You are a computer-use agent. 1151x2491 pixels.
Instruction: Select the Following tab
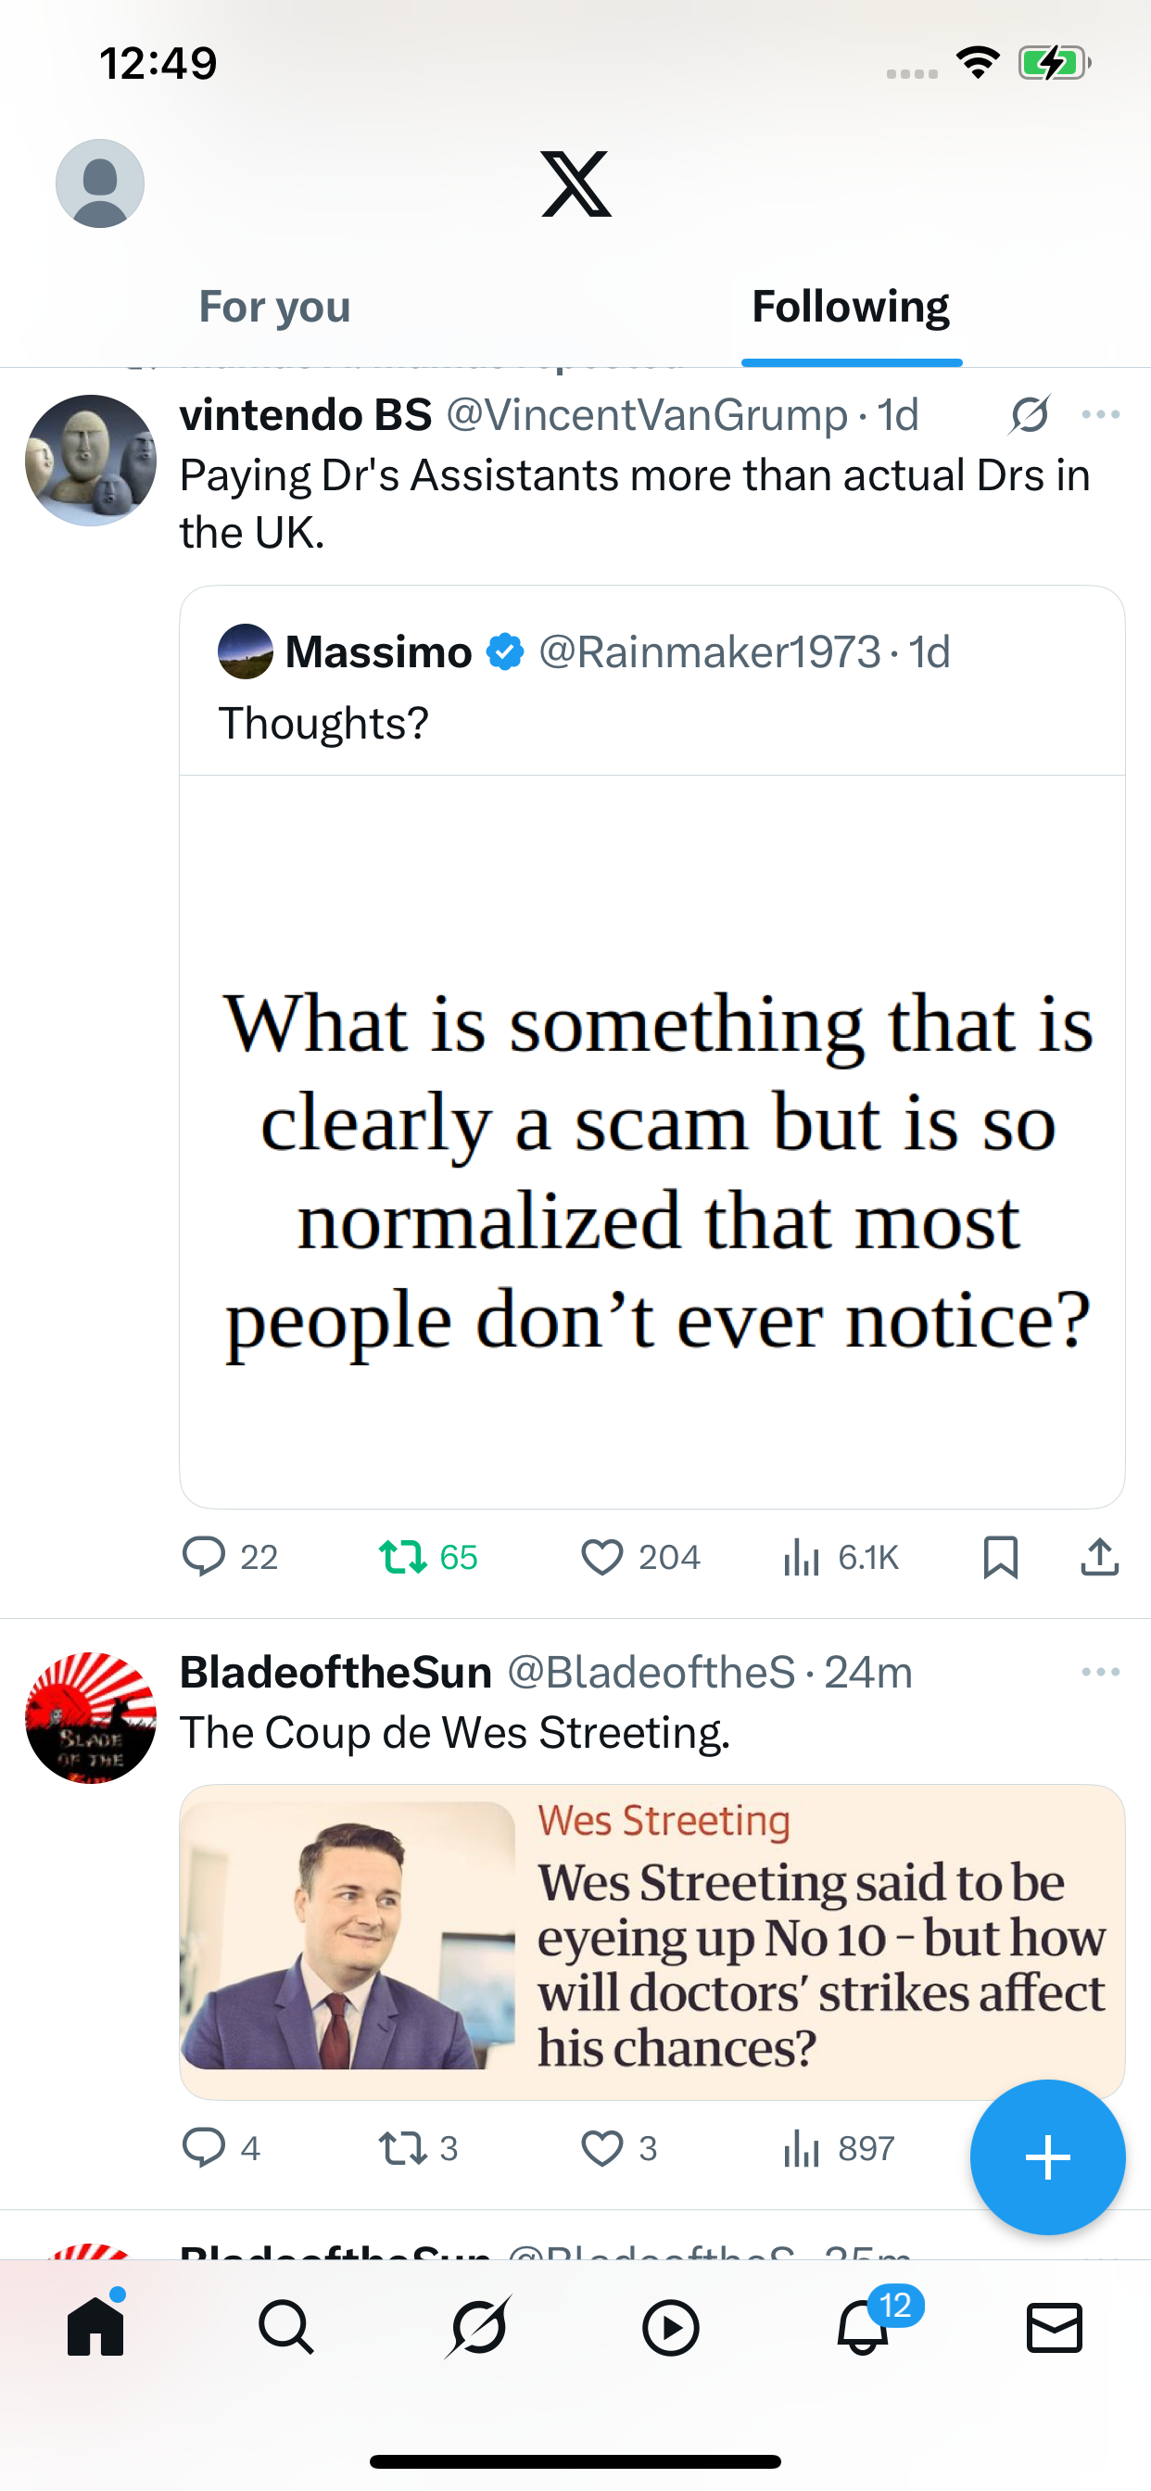point(850,308)
